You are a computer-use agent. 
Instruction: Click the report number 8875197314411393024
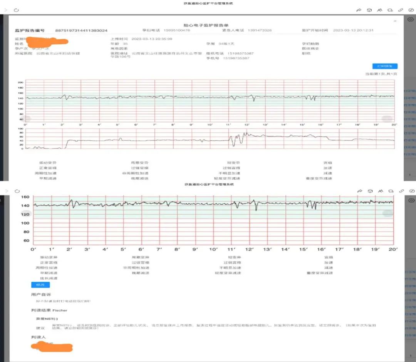81,30
